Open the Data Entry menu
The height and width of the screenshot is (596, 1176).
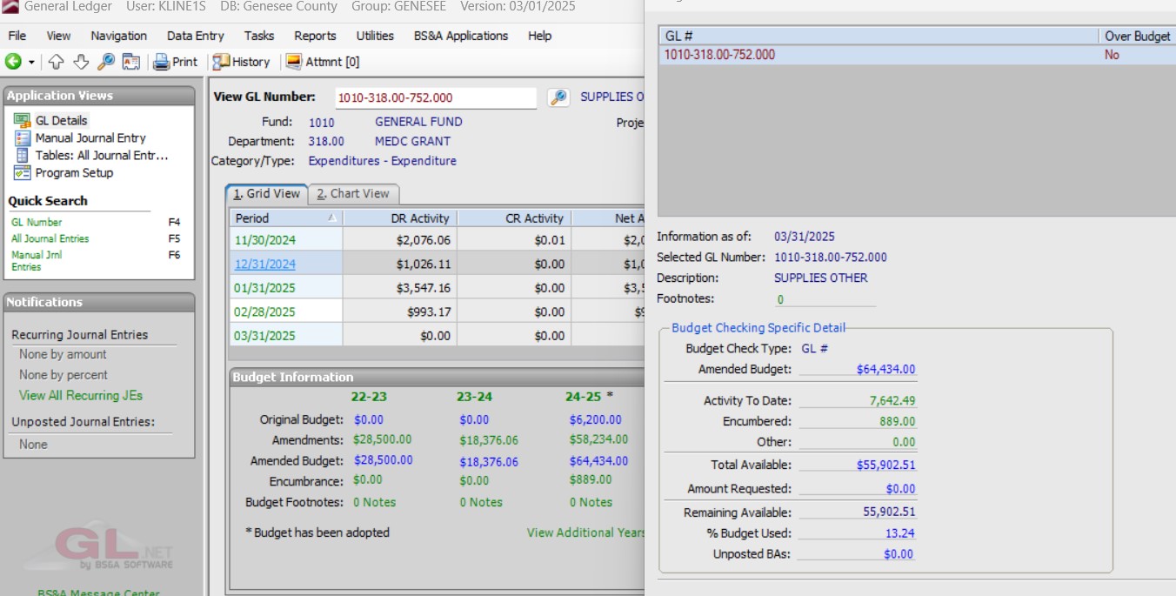[195, 36]
